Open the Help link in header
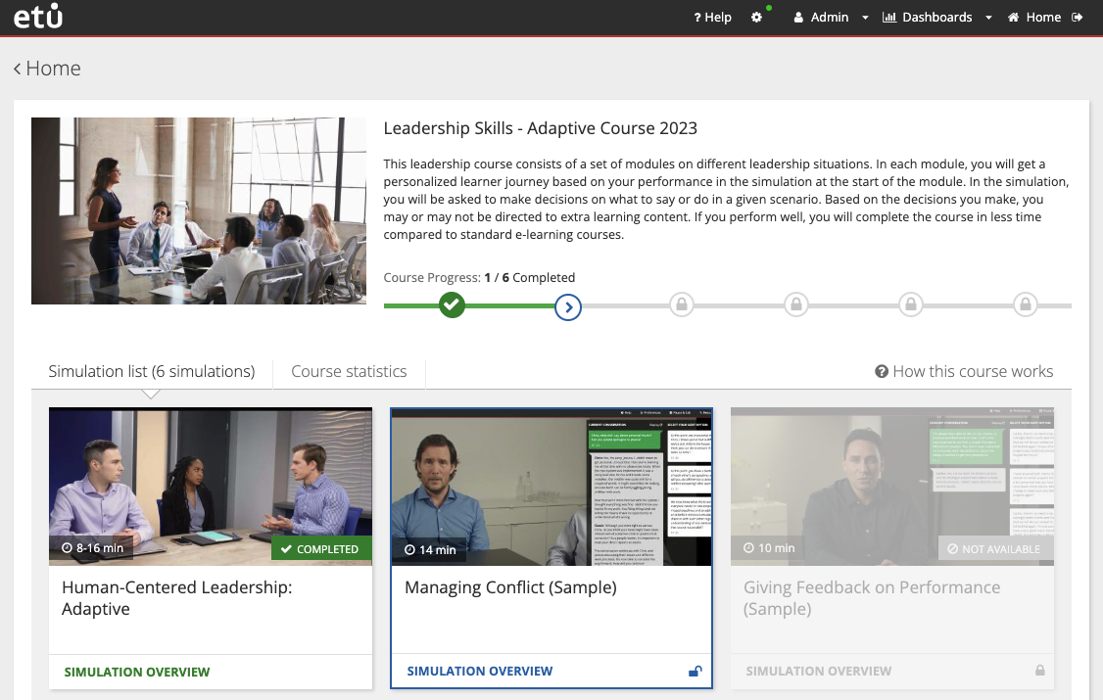Screen dimensions: 1103x700 pos(712,18)
